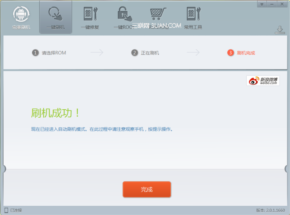The image size is (290, 215).
Task: Go to step 1 请选择ROM
Action: tap(49, 53)
